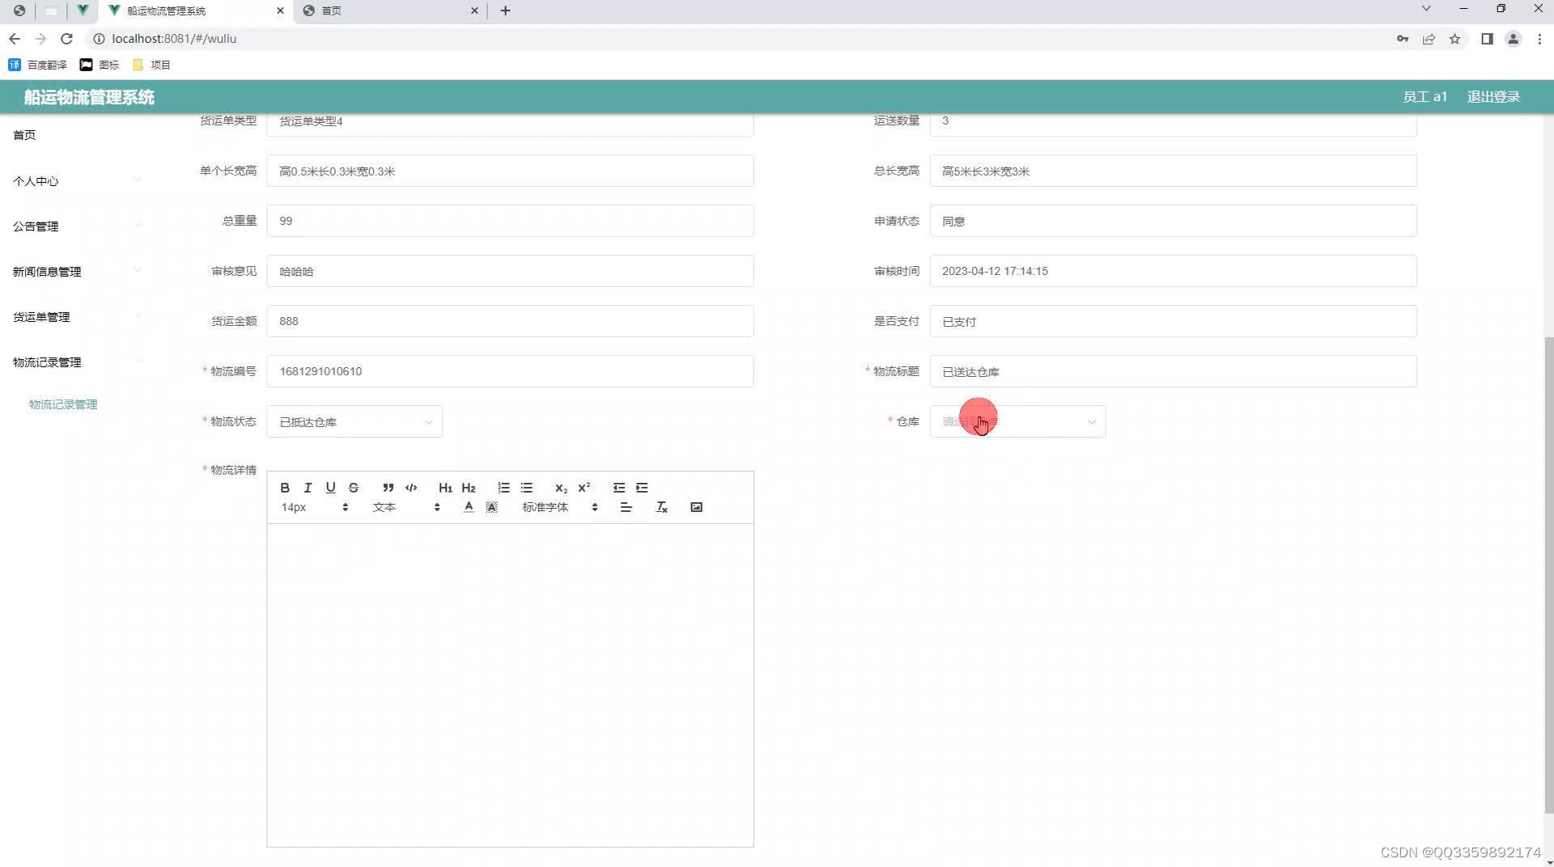Go to 首页 in the sidebar
This screenshot has width=1554, height=867.
click(x=24, y=135)
